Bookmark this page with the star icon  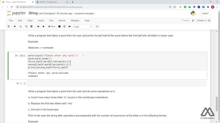[x=175, y=7]
